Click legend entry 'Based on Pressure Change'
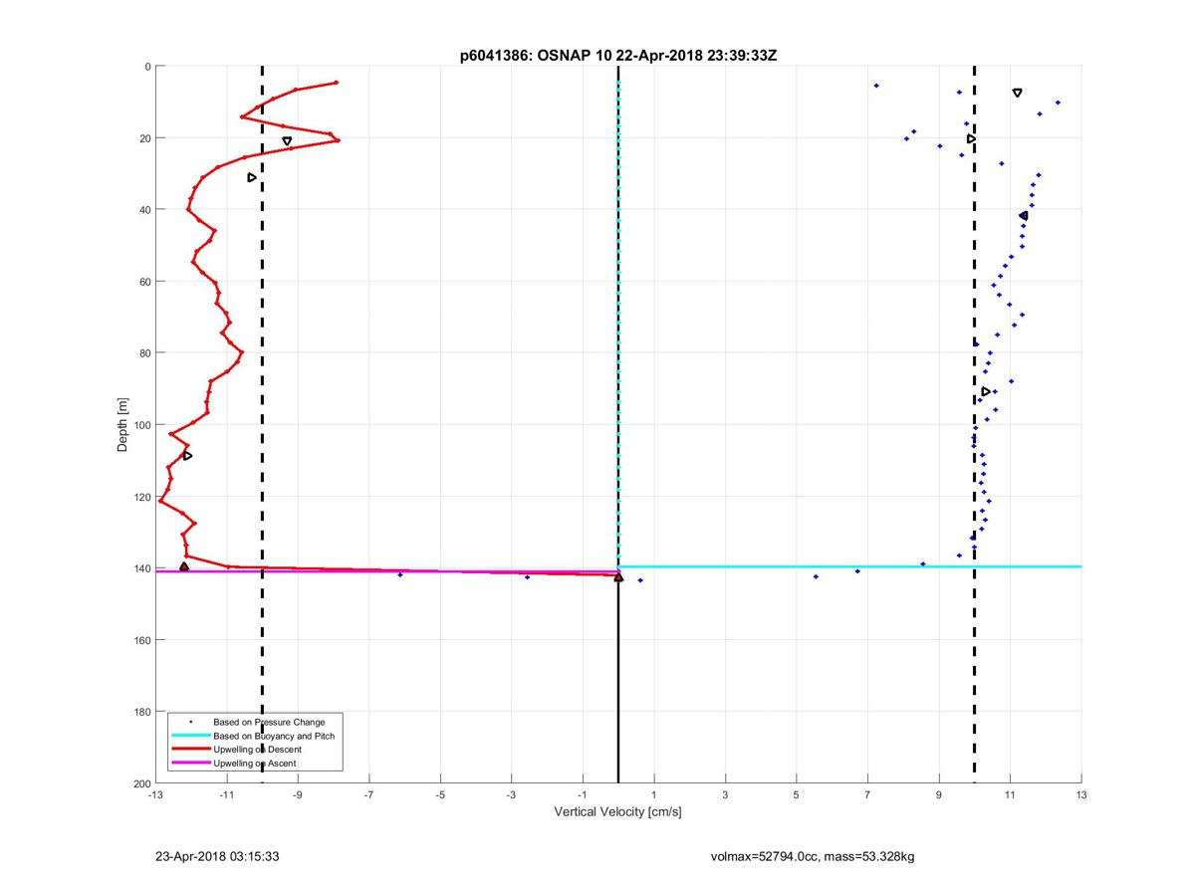Viewport: 1195px width, 881px height. pos(269,721)
